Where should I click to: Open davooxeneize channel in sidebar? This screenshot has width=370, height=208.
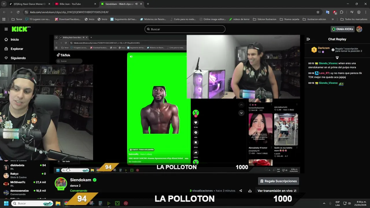coord(25,192)
